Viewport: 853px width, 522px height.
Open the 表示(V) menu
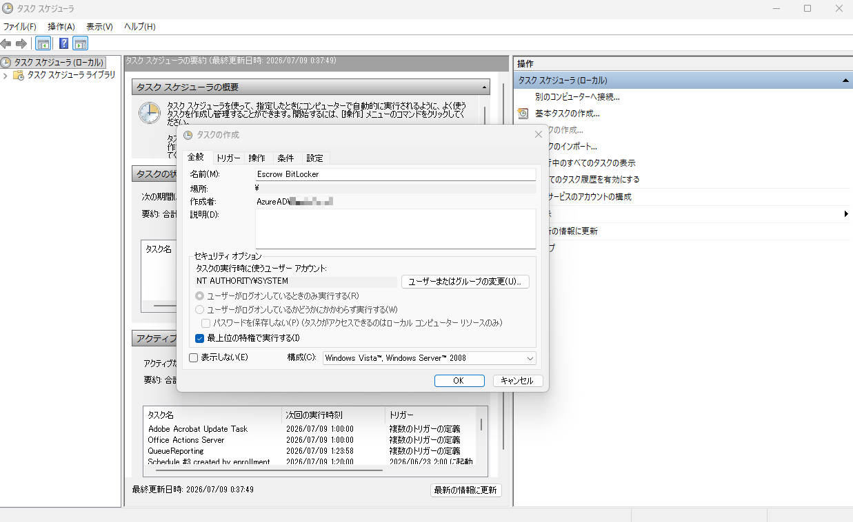click(x=99, y=26)
